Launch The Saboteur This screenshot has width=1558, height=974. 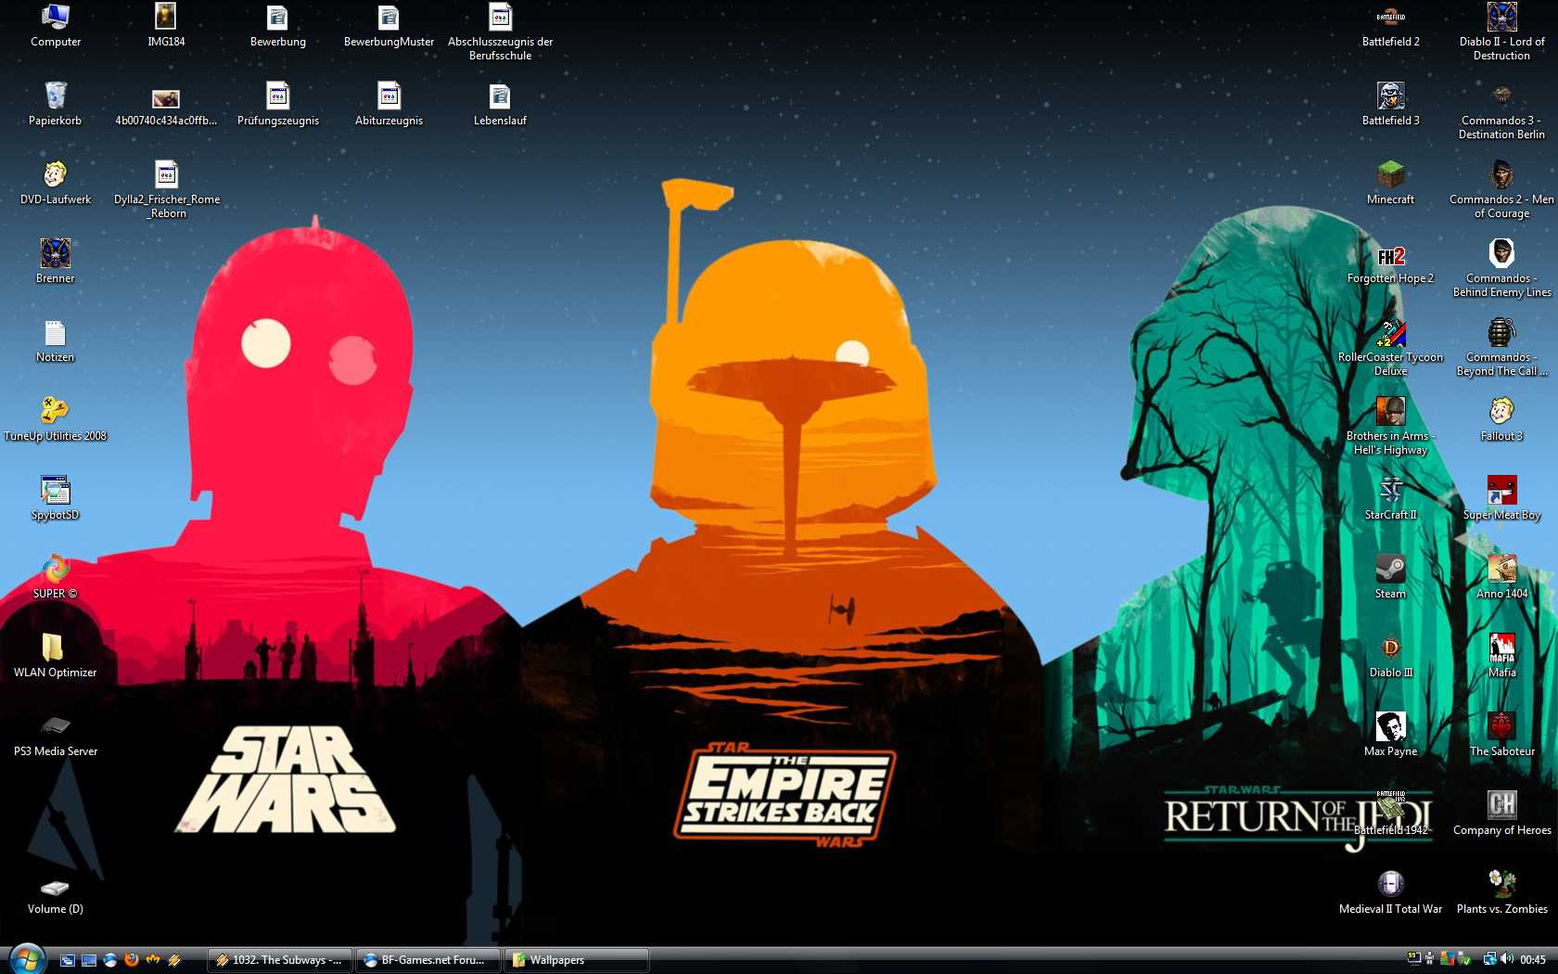[x=1501, y=736]
